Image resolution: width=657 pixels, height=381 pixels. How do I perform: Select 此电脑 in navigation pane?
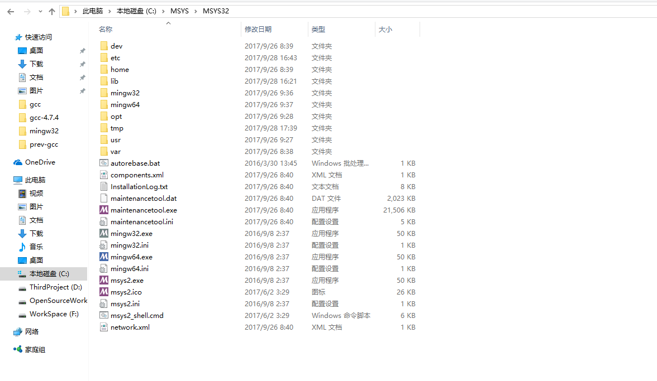click(35, 180)
